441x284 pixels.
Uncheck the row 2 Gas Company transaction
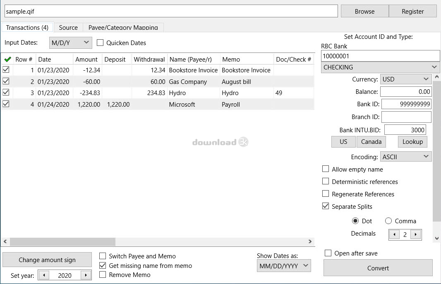coord(6,81)
